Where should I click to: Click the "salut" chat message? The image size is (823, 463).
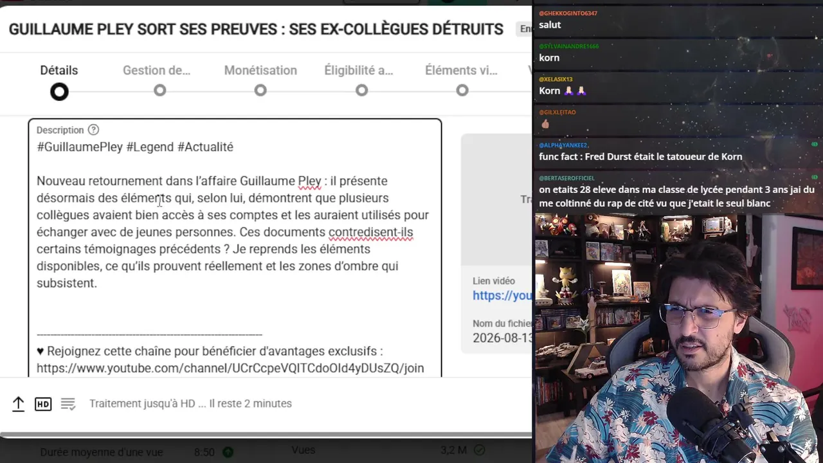[550, 25]
